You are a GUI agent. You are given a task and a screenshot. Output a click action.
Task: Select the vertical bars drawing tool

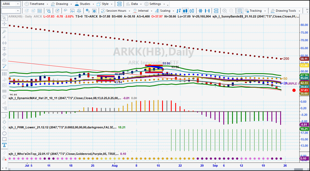coord(4,74)
